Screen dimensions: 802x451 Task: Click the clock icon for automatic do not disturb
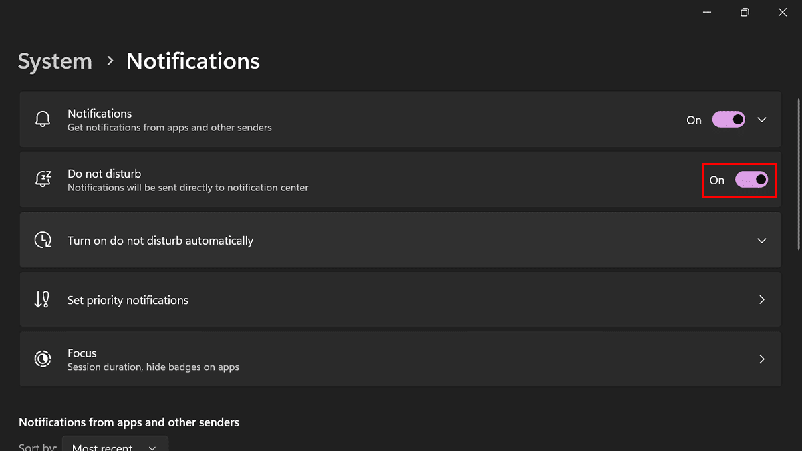pos(43,240)
